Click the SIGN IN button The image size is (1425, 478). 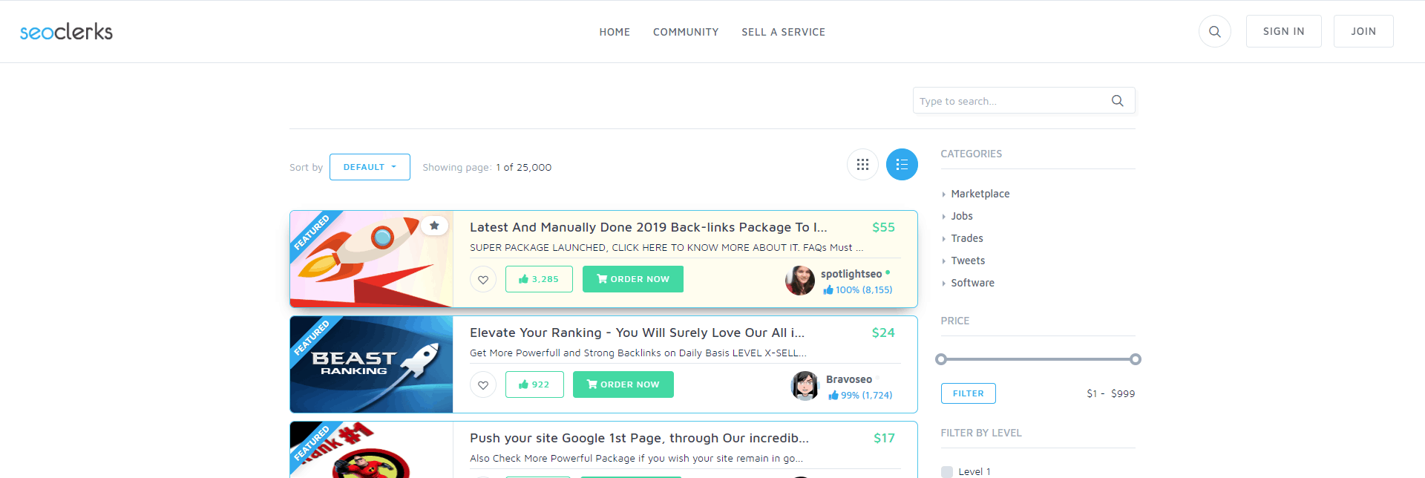point(1283,31)
